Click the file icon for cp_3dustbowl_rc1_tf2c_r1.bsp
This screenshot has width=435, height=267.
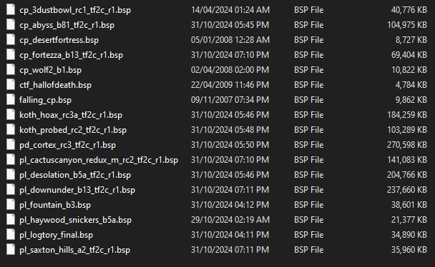click(x=11, y=10)
